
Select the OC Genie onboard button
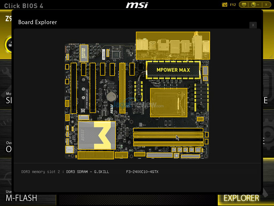pyautogui.click(x=198, y=150)
